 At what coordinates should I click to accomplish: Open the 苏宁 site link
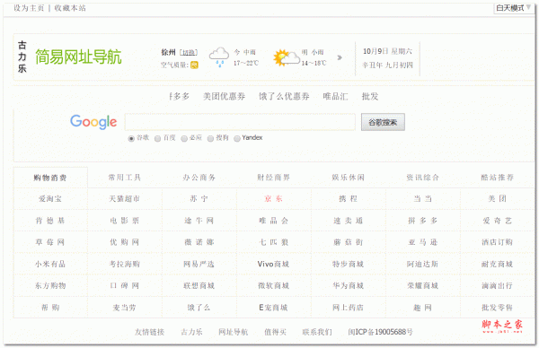click(x=199, y=199)
